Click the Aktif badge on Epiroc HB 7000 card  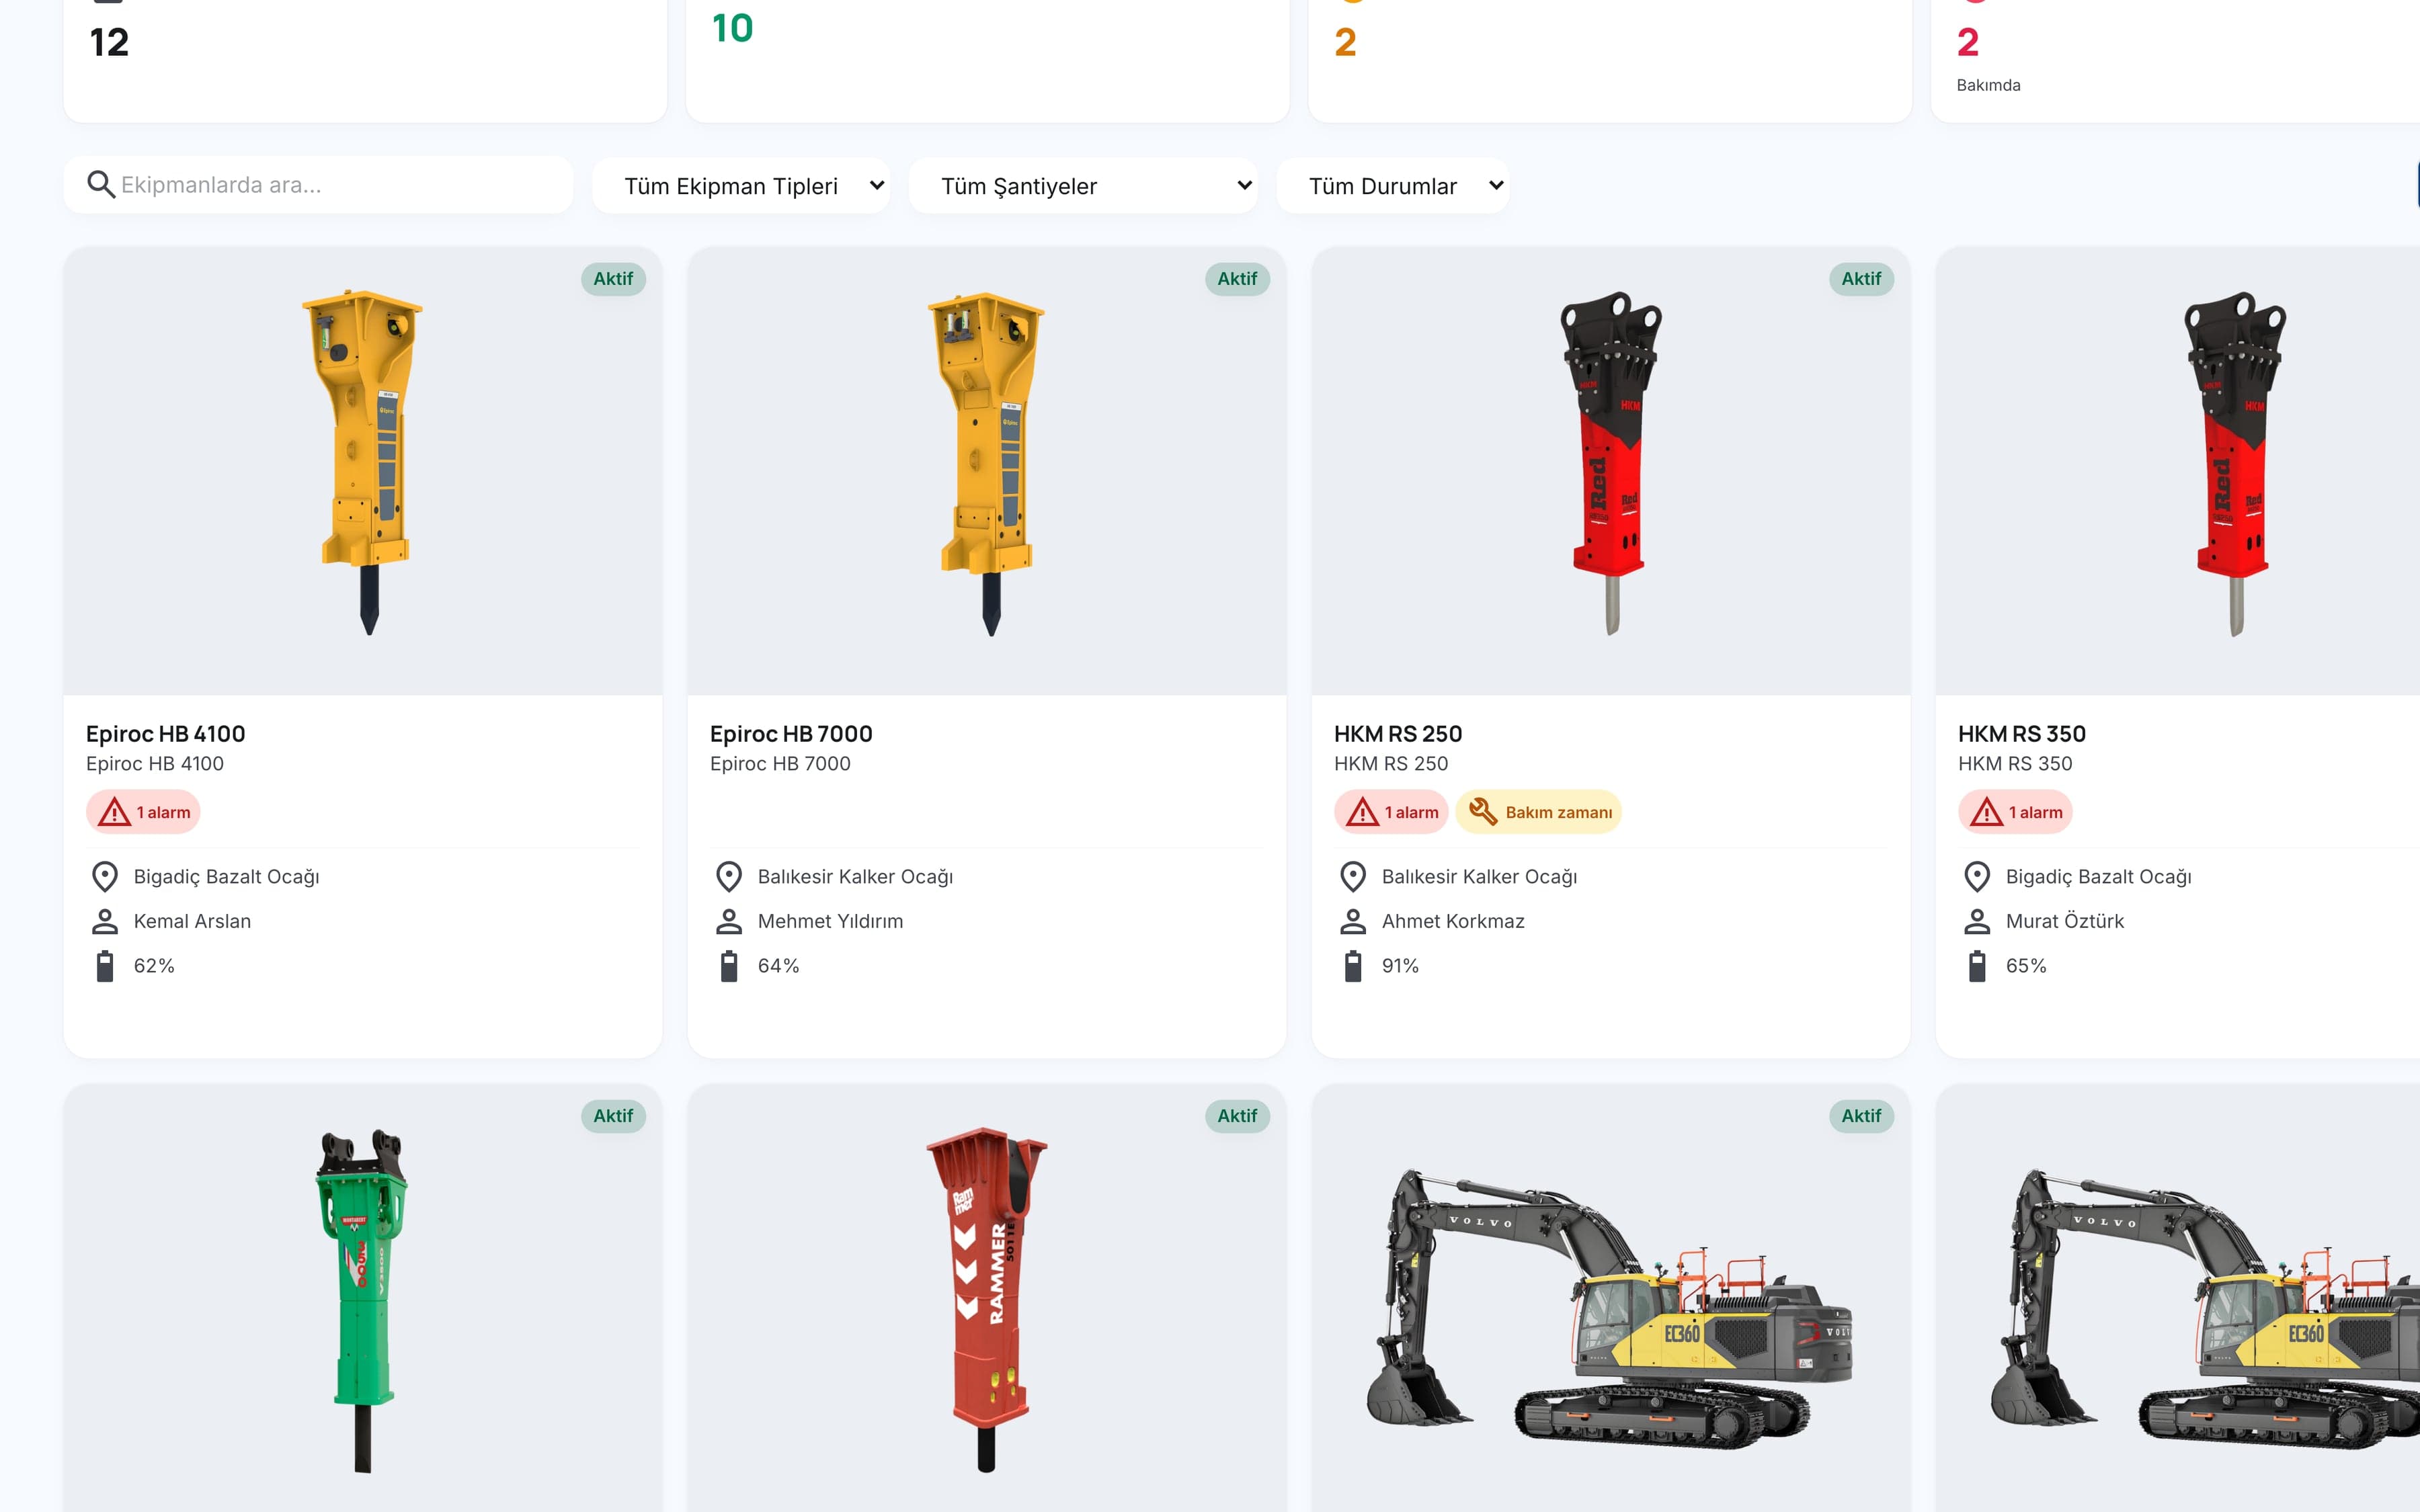[1237, 279]
